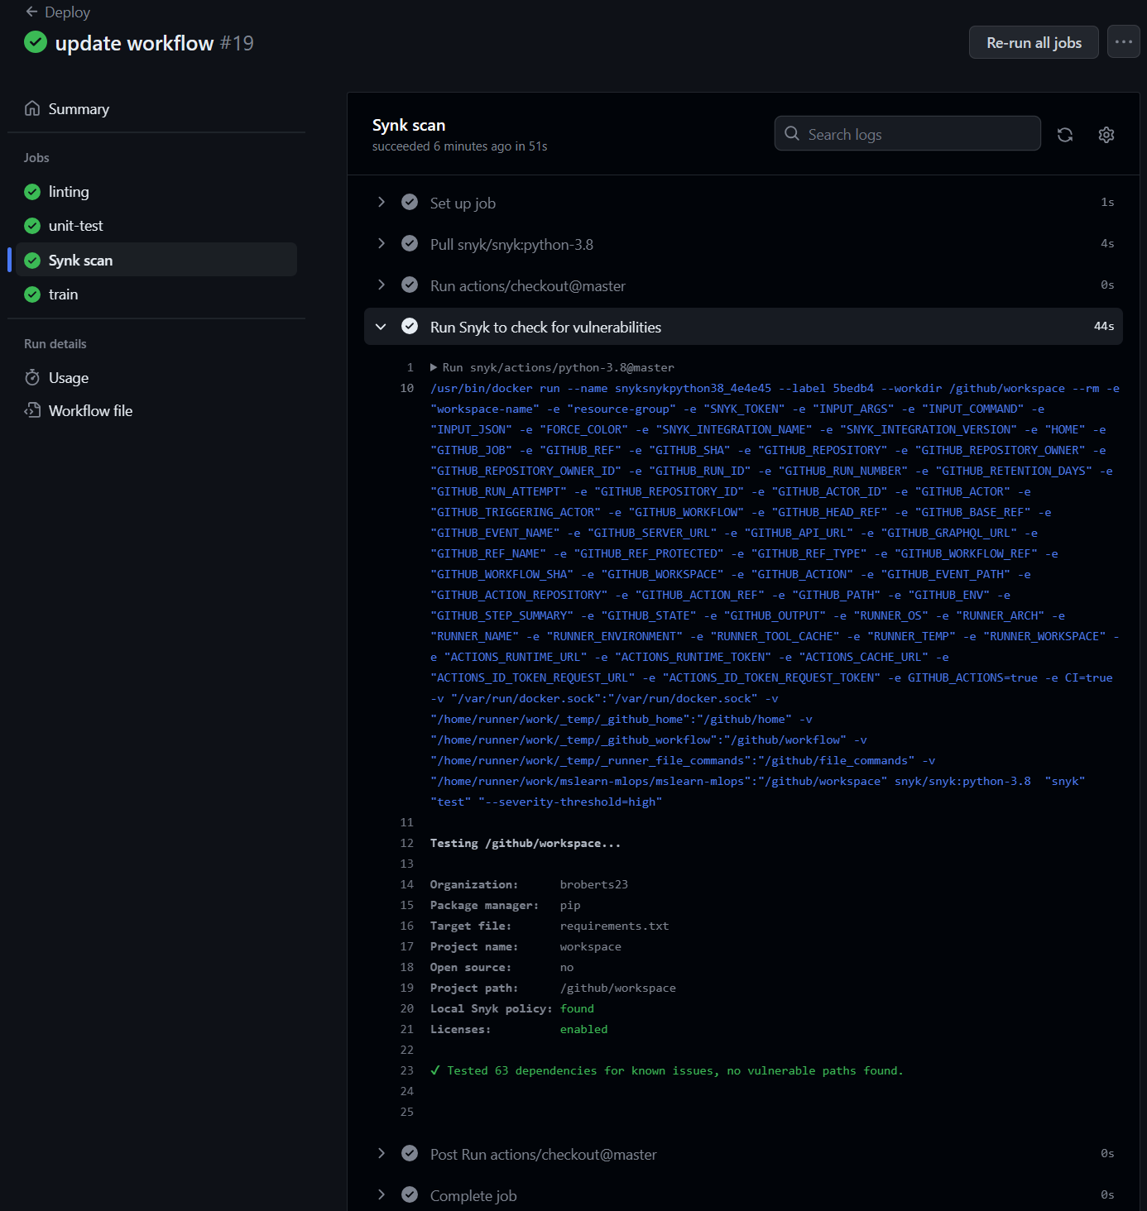Open Summary from the sidebar
Viewport: 1147px width, 1211px height.
coord(79,108)
